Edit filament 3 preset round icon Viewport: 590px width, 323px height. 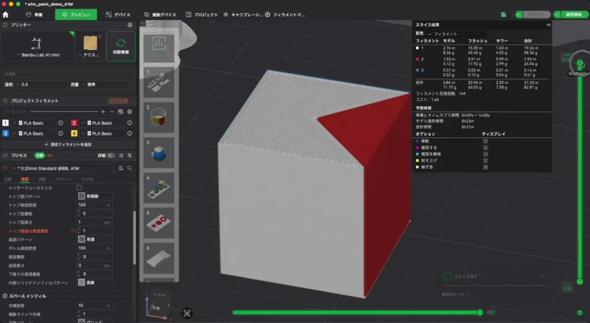[60, 133]
